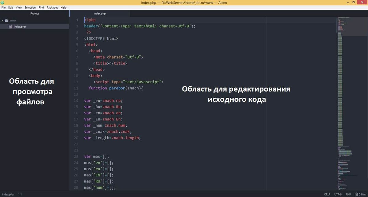Open the Help menu
This screenshot has width=368, height=197.
click(63, 7)
